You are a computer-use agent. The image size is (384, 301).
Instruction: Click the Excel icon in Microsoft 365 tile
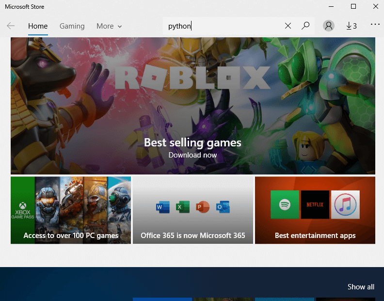(x=183, y=207)
